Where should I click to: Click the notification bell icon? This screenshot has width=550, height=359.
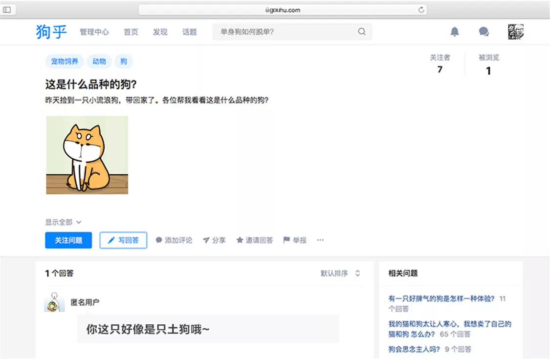pos(454,32)
